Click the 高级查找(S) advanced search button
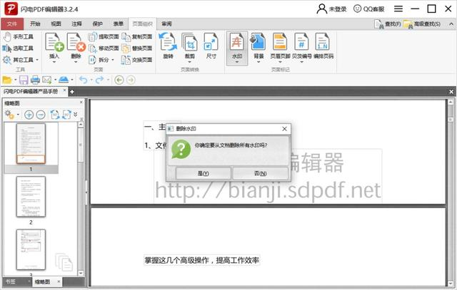Viewport: 457px width, 290px height. (x=422, y=24)
